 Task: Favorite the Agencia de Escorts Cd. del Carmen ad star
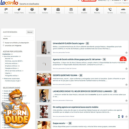[x=126, y=69]
